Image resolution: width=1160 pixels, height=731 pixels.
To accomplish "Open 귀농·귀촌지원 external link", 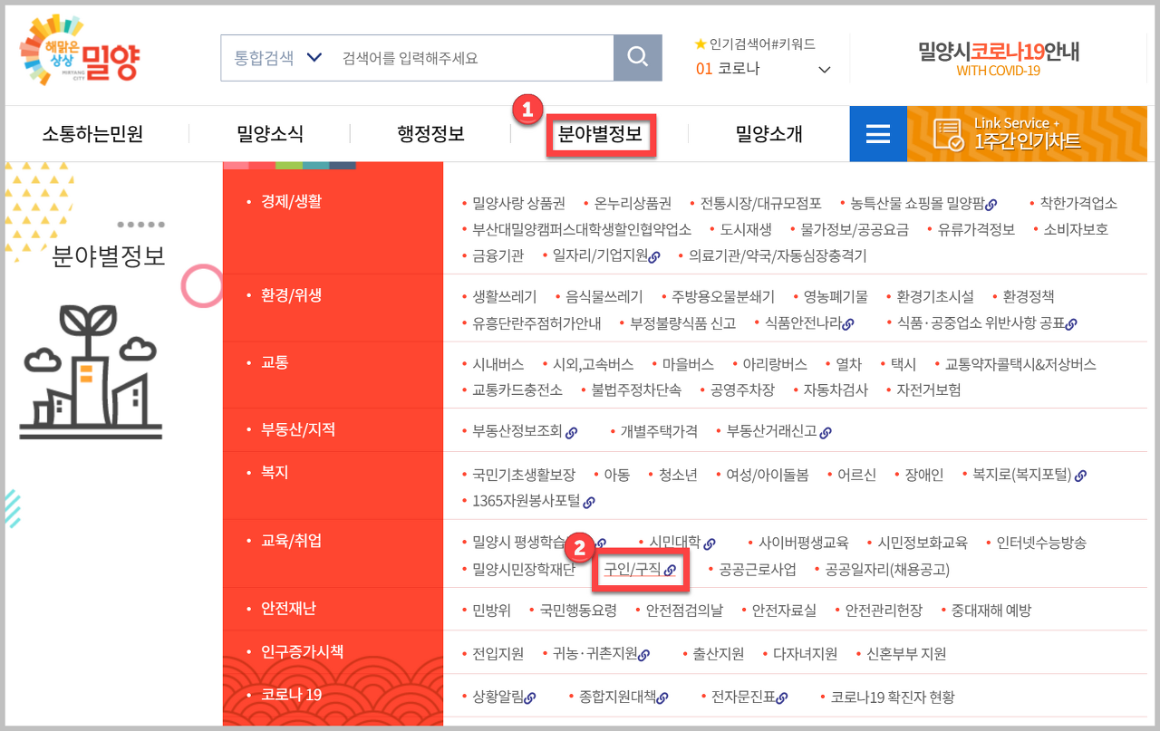I will [602, 653].
